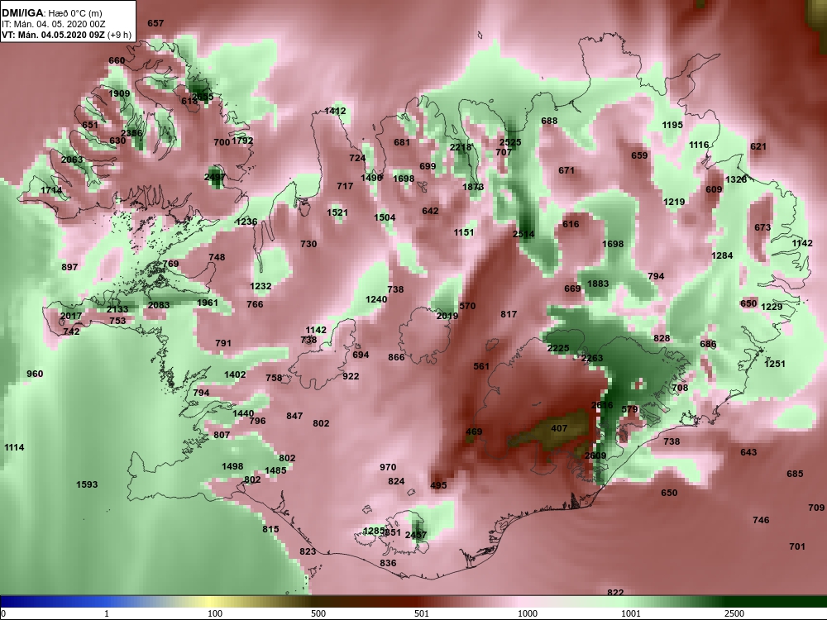Click the map value 2497
The image size is (827, 620).
tap(215, 177)
